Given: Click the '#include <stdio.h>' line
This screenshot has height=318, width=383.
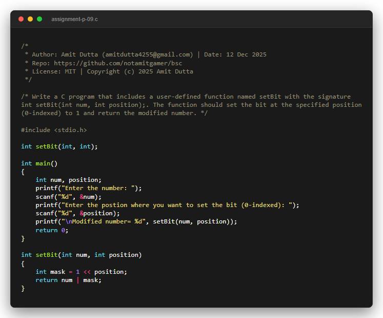Looking at the screenshot, I should coord(54,130).
